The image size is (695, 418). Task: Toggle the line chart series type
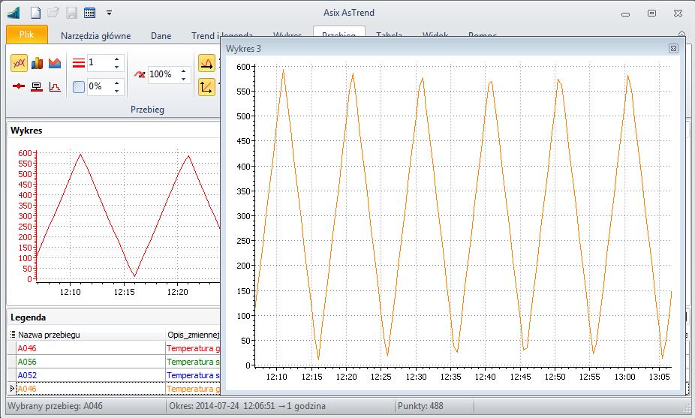coord(19,63)
